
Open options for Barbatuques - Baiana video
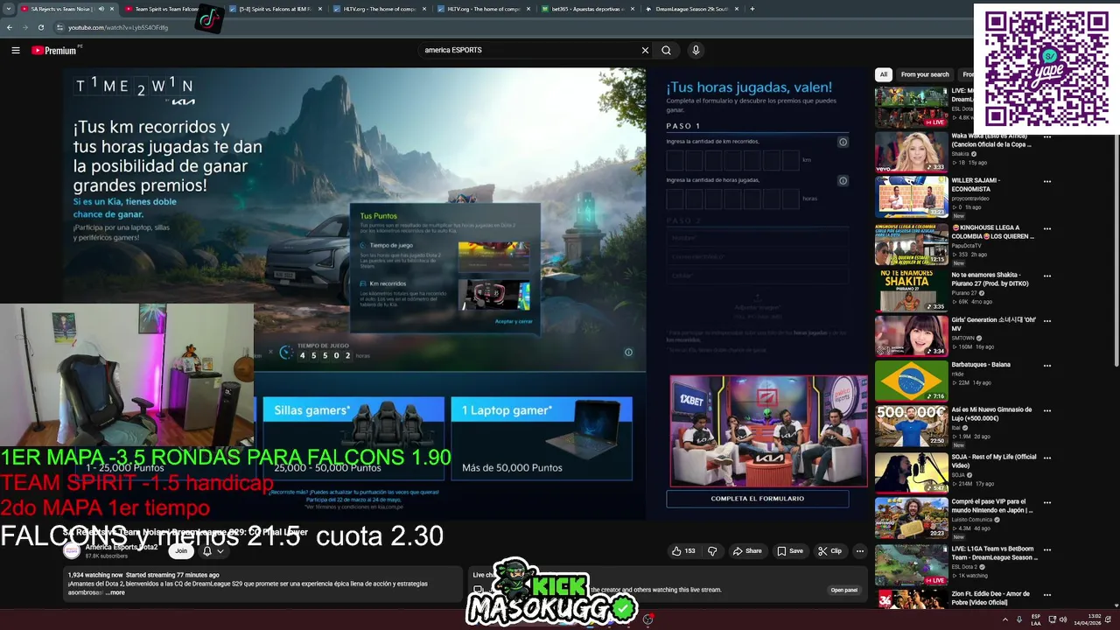point(1047,366)
